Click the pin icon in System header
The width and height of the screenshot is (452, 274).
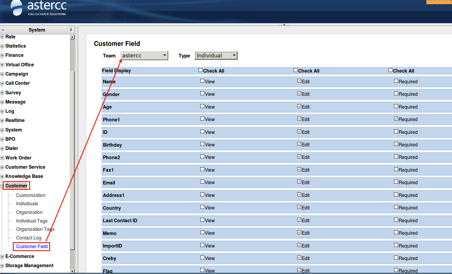[71, 30]
